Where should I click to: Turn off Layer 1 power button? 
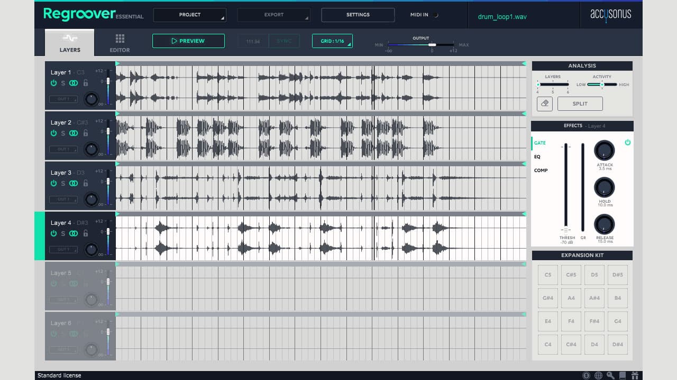click(53, 83)
